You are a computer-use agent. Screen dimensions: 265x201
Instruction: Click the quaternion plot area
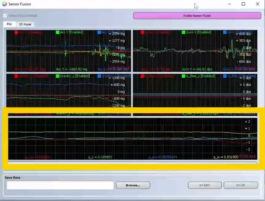(x=133, y=139)
